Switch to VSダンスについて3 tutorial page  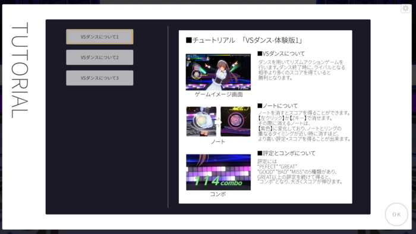[99, 78]
